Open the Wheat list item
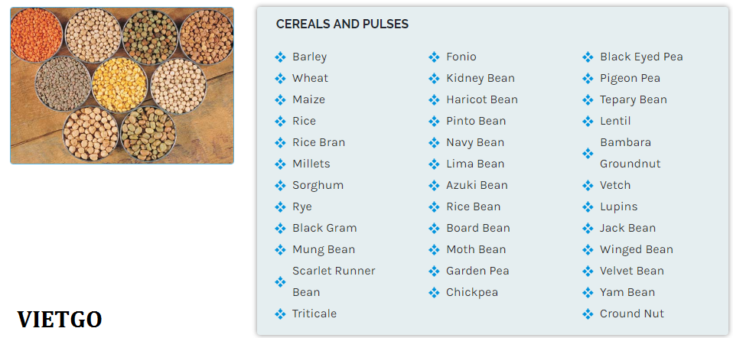This screenshot has width=733, height=338. pos(310,78)
